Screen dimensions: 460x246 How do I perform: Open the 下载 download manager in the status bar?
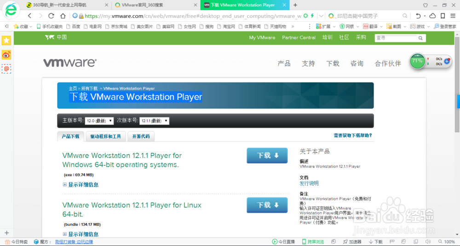[375, 242]
